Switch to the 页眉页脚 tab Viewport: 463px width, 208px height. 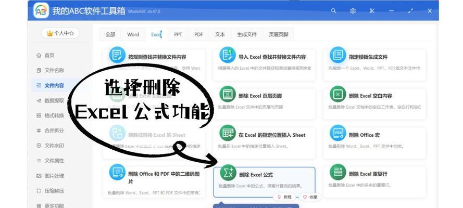click(x=279, y=34)
